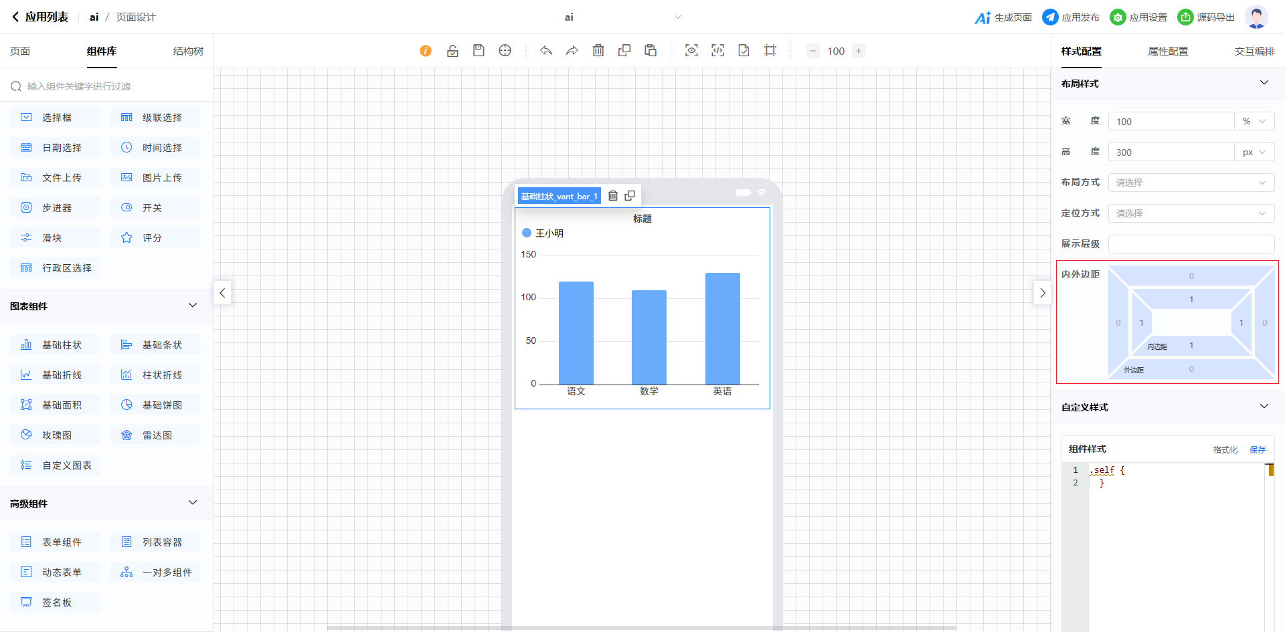This screenshot has width=1285, height=632.
Task: Collapse the 图表组件 section
Action: pyautogui.click(x=193, y=306)
